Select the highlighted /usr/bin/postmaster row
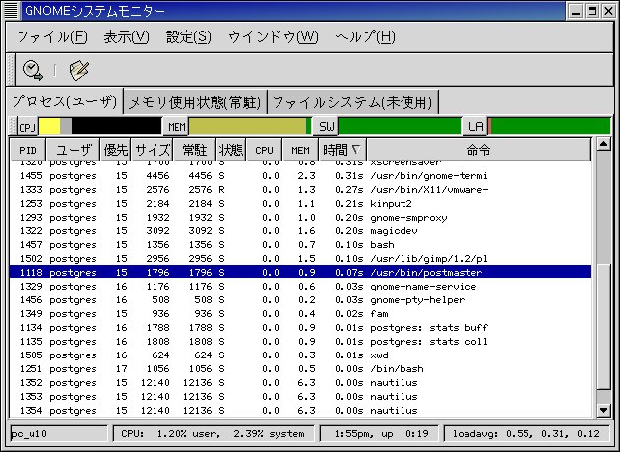 (300, 273)
